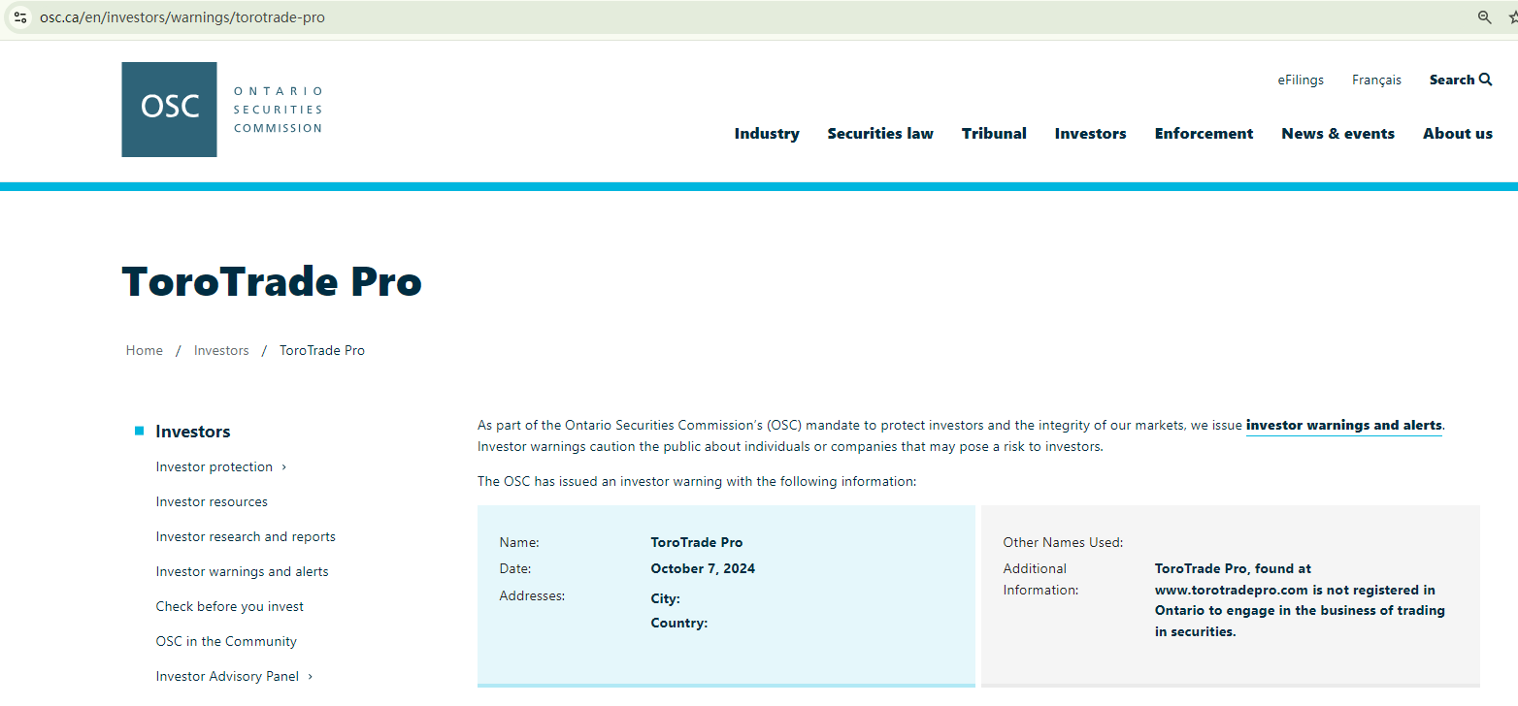Viewport: 1518px width, 706px height.
Task: Open the eFilings link
Action: point(1301,80)
